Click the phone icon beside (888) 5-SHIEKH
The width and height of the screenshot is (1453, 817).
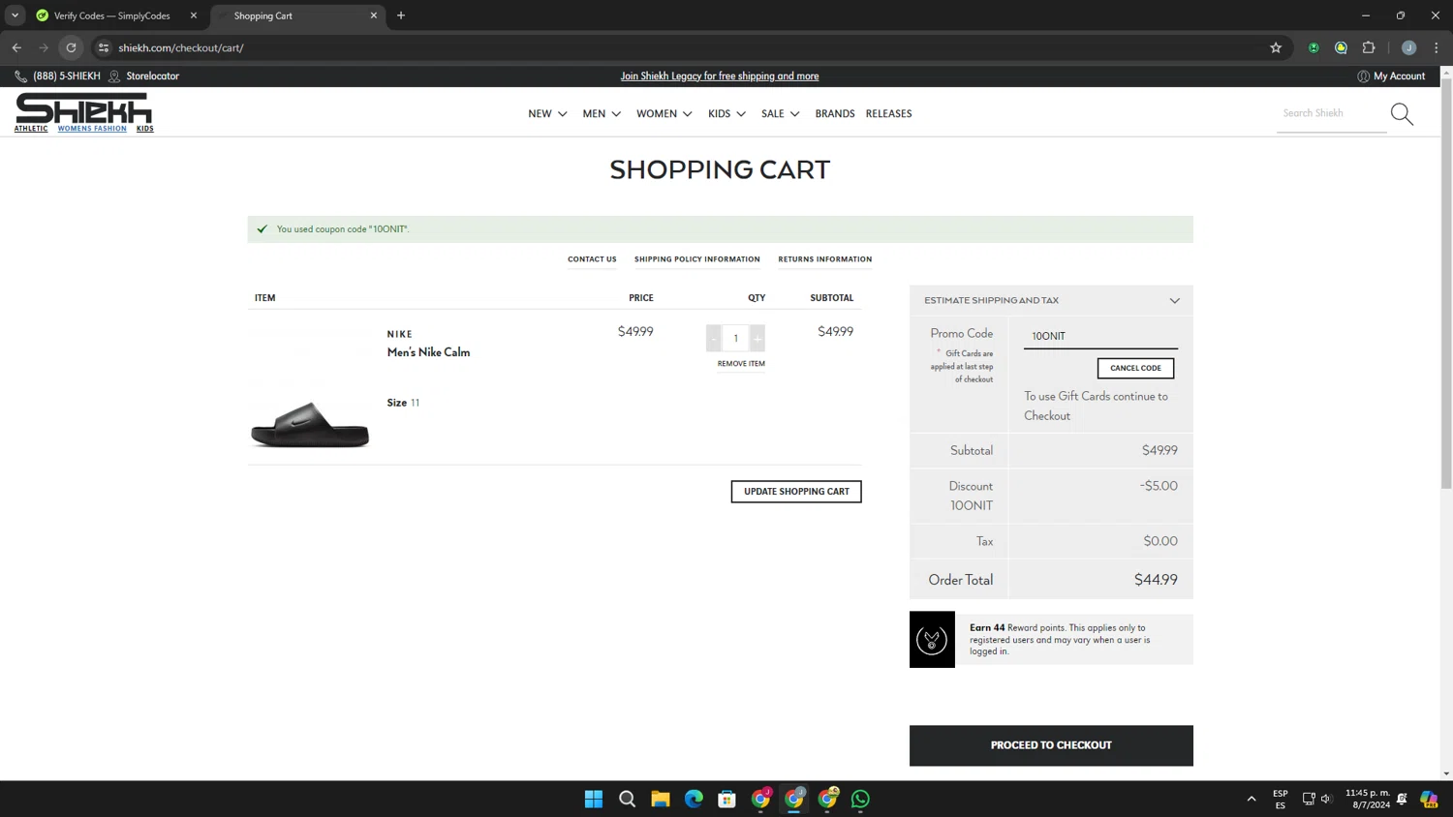click(x=20, y=76)
